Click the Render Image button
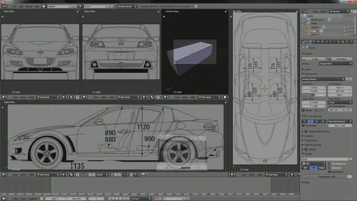Screen dimensions: 357x201 click(315, 59)
